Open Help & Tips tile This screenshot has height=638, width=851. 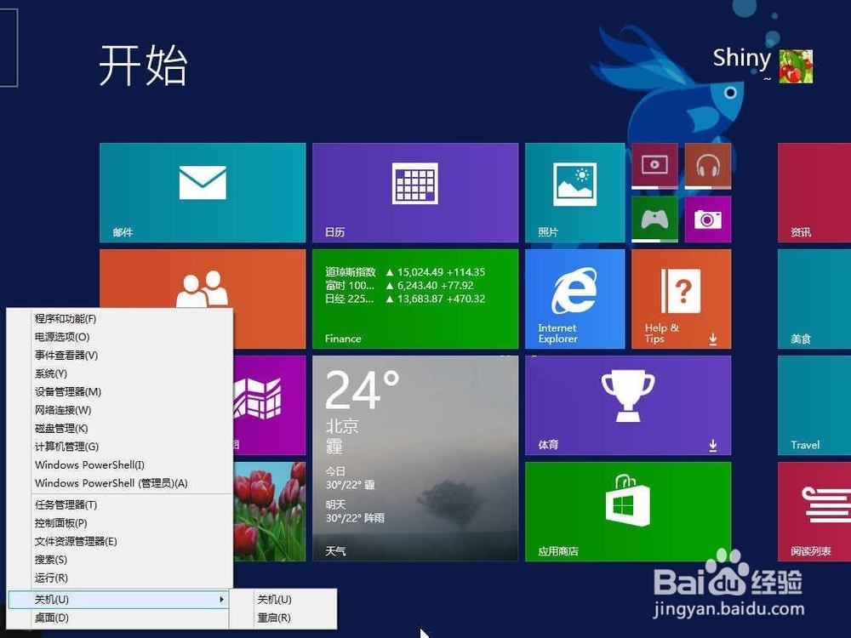[681, 299]
